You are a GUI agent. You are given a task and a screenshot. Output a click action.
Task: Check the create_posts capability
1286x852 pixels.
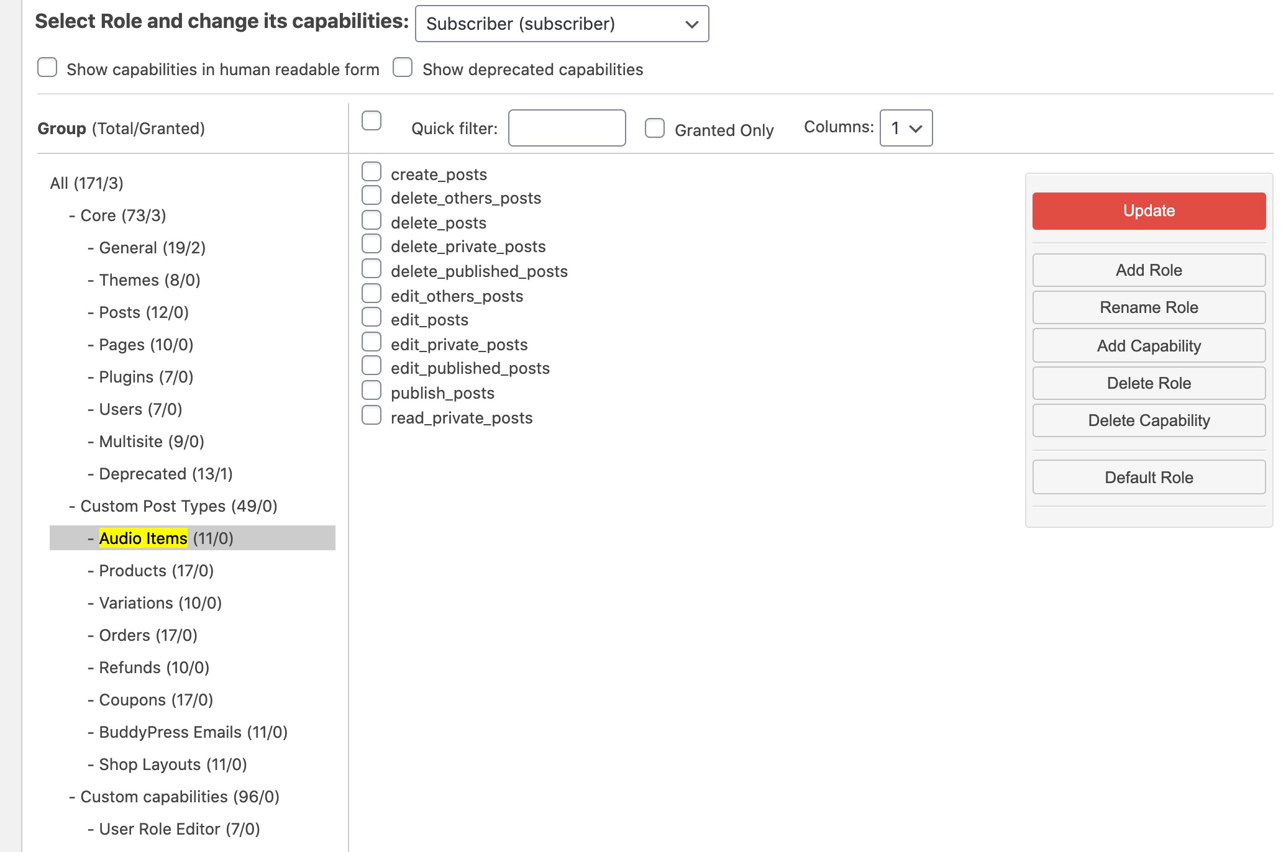coord(372,171)
